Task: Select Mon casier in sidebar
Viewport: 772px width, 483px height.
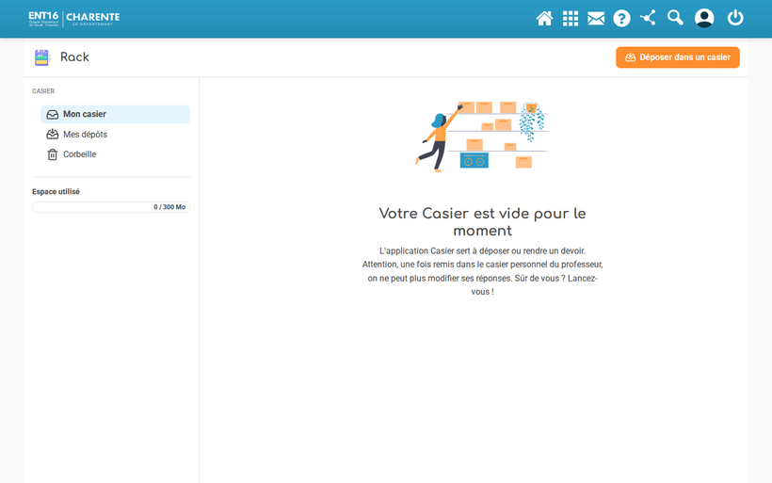Action: click(x=115, y=114)
